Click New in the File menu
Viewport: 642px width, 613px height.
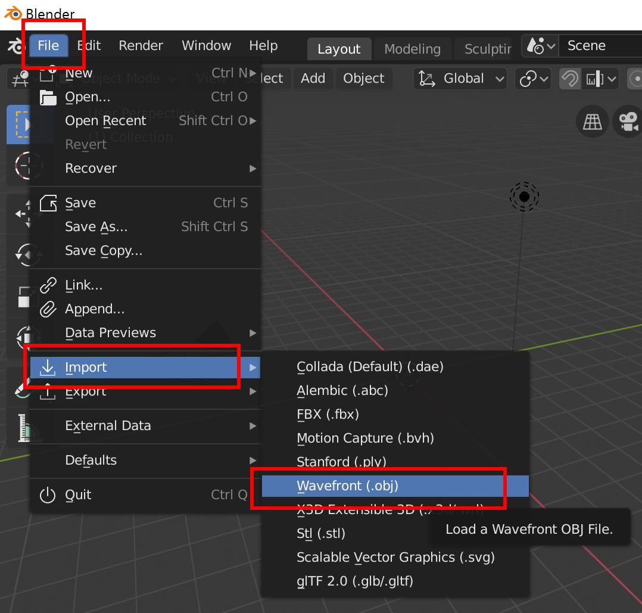tap(145, 73)
